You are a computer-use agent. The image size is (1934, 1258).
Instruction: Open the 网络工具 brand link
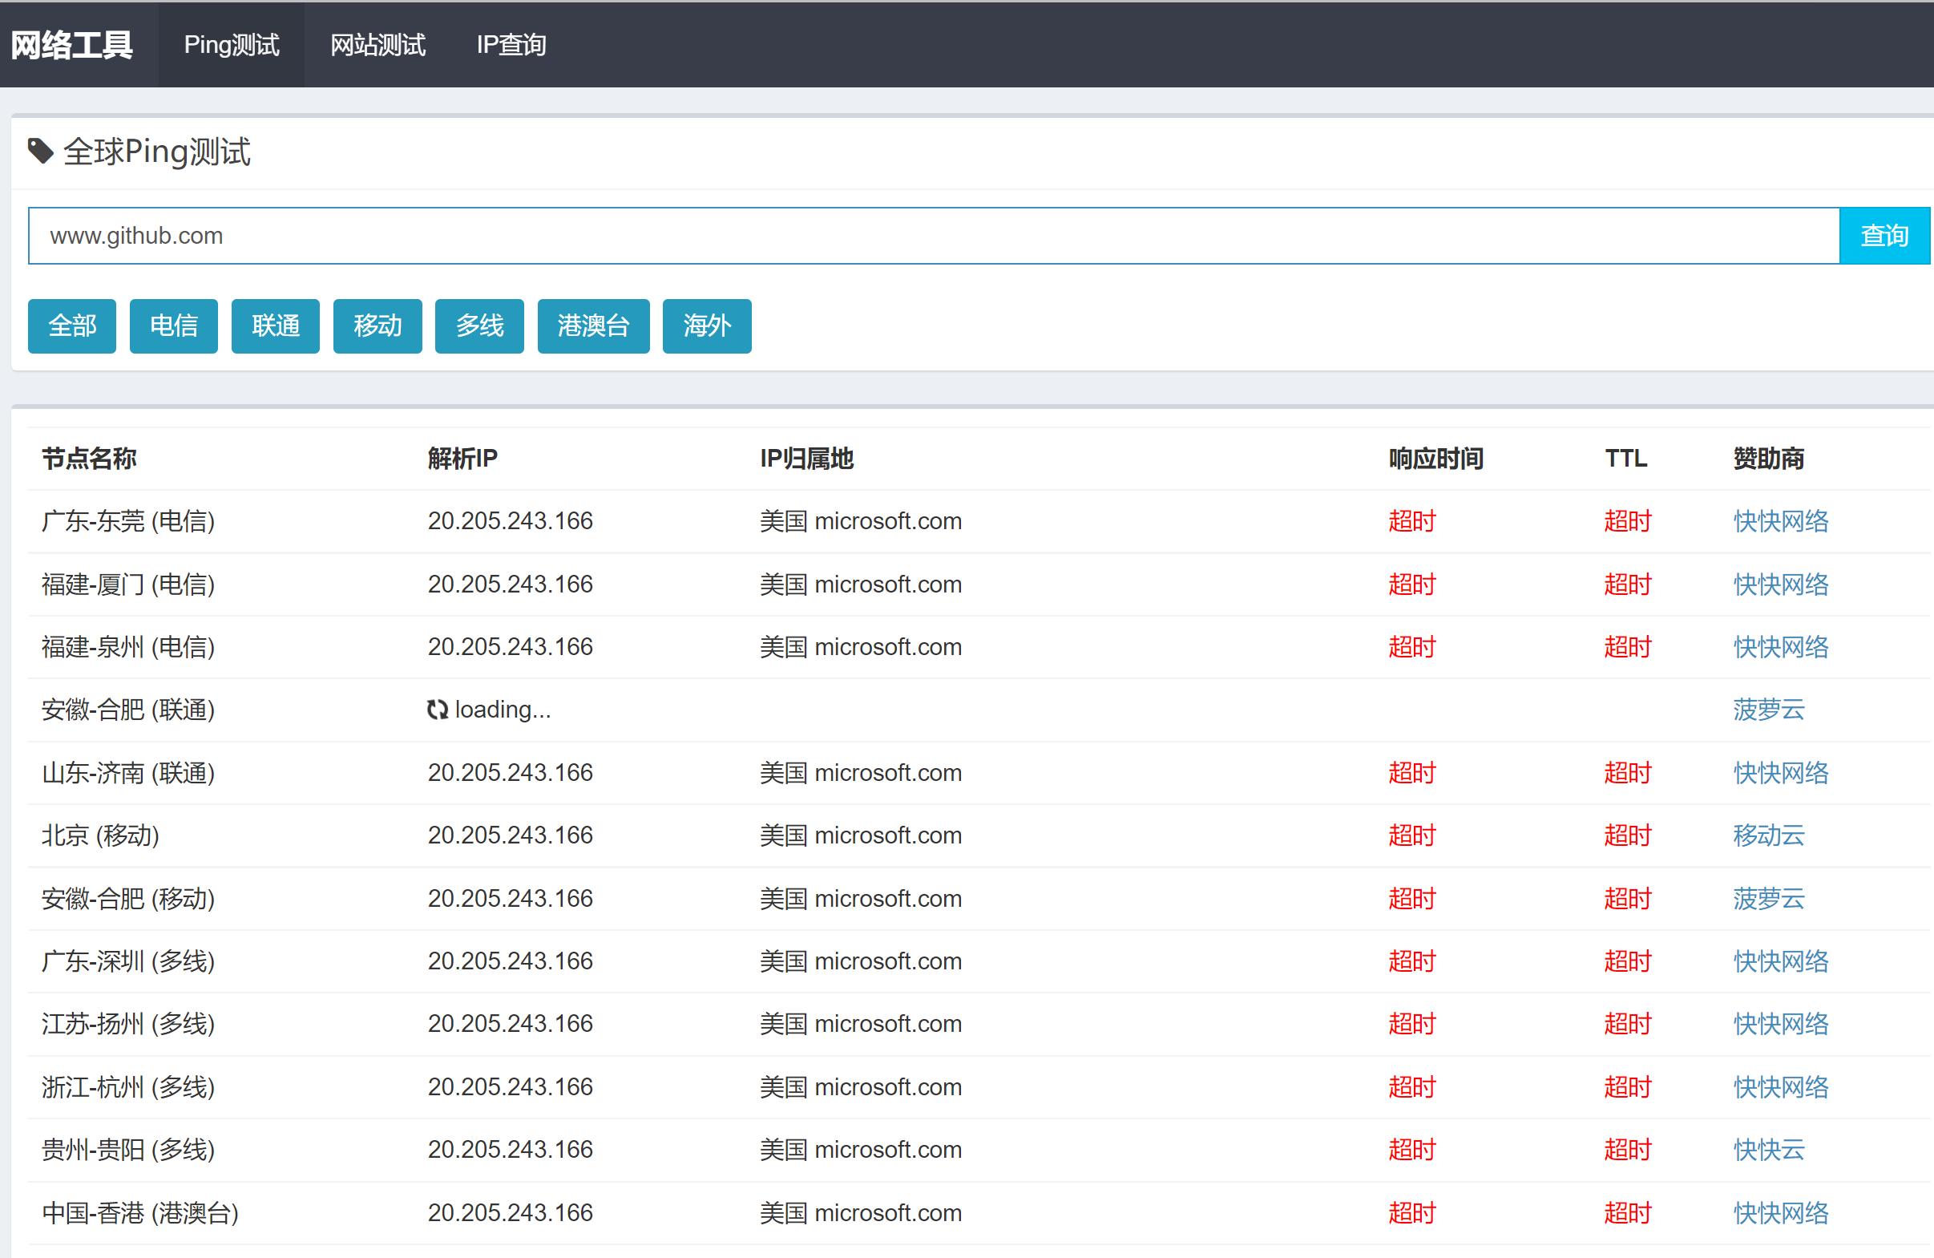71,45
